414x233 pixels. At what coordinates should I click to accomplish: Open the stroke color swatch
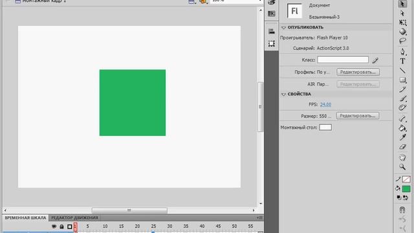(x=406, y=179)
